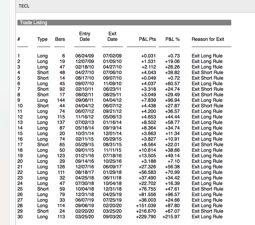The image size is (255, 225).
Task: Select P&L points +8.564
Action: pos(149,144)
